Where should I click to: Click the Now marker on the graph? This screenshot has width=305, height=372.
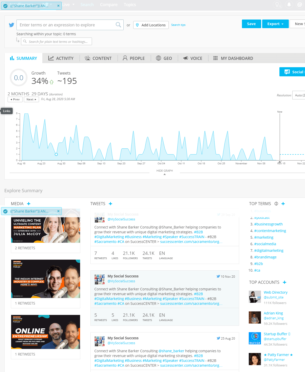[x=280, y=112]
